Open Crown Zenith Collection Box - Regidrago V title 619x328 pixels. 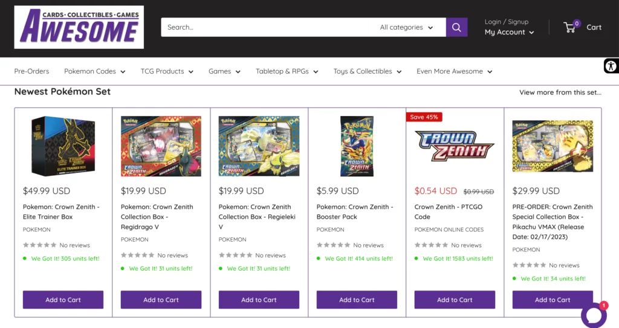point(157,217)
